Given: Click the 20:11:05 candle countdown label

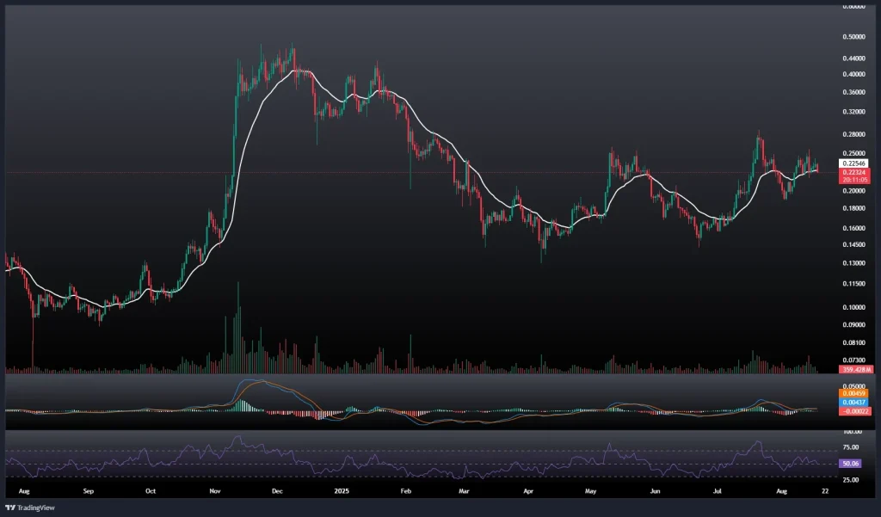Looking at the screenshot, I should pos(854,182).
